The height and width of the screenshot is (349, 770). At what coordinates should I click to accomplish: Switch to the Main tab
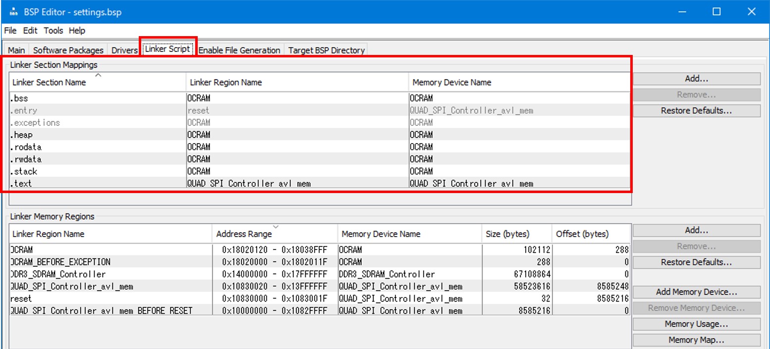point(16,50)
